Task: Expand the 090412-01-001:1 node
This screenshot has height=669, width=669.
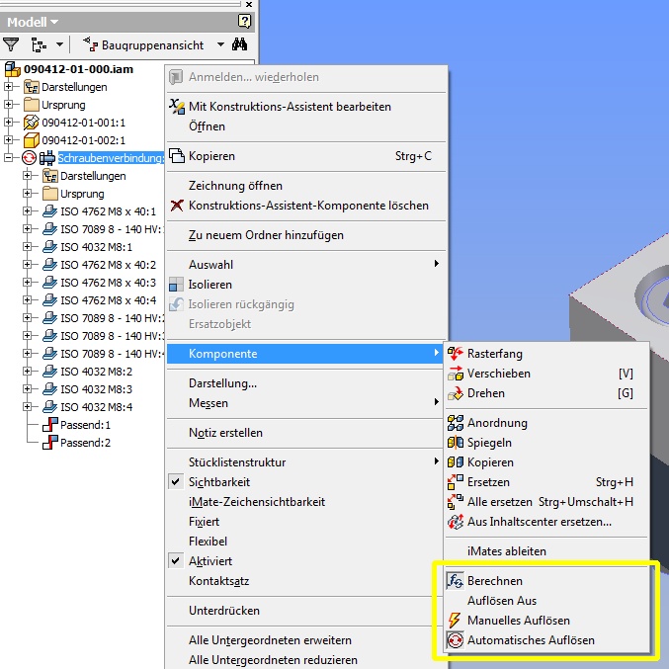Action: click(8, 123)
